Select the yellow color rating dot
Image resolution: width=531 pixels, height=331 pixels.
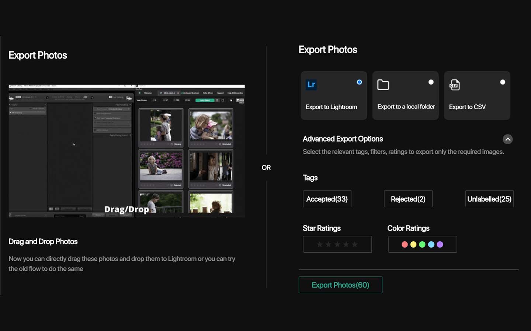(x=414, y=244)
